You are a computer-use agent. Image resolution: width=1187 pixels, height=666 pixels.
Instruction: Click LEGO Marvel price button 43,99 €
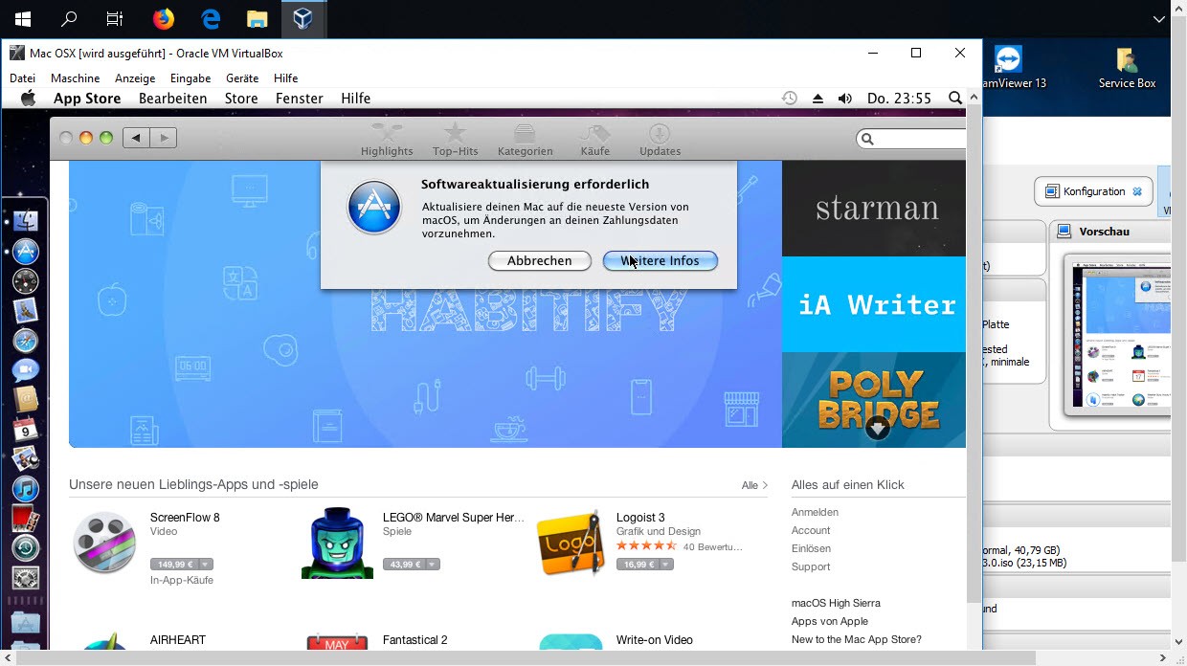(x=404, y=565)
